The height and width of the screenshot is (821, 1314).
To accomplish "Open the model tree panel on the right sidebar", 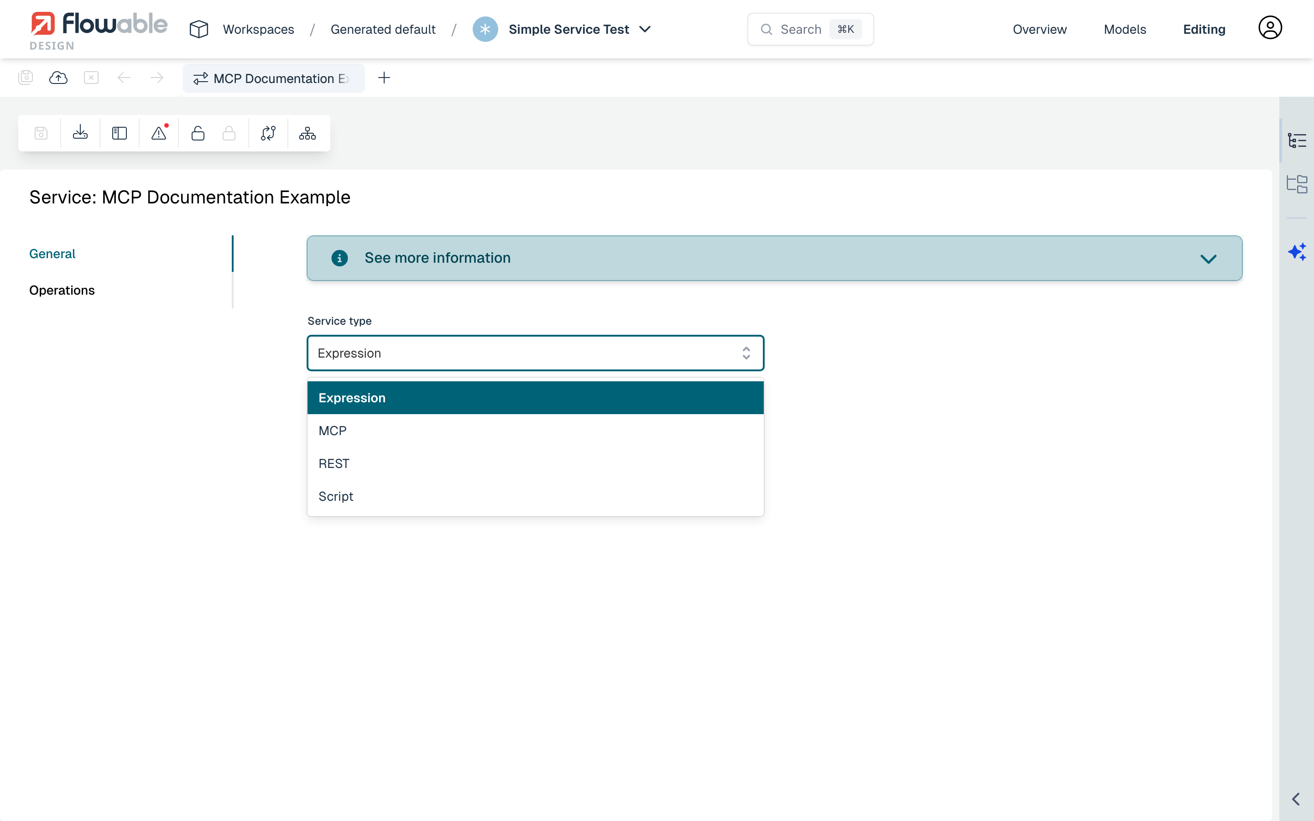I will click(1298, 140).
